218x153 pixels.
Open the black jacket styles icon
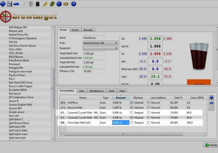click(x=38, y=4)
